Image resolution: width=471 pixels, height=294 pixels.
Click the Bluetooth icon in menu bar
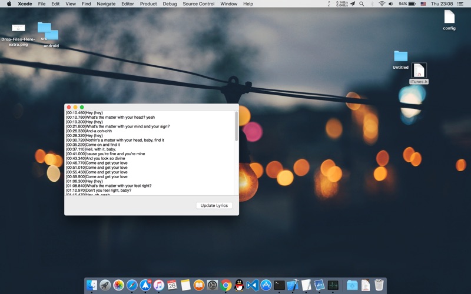pos(372,4)
